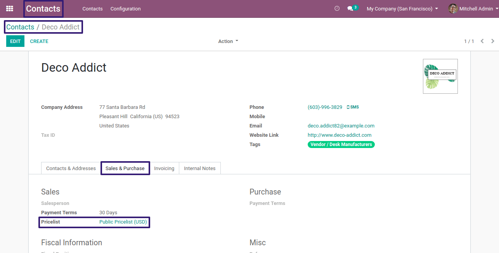Click the SMS phone icon link
Screen dimensions: 499x253
click(x=353, y=107)
